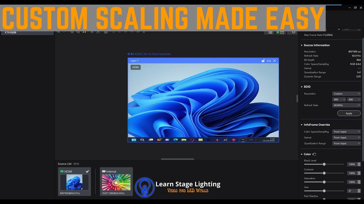364x204 pixels.
Task: Click the Saturation slider handle
Action: (x=324, y=182)
